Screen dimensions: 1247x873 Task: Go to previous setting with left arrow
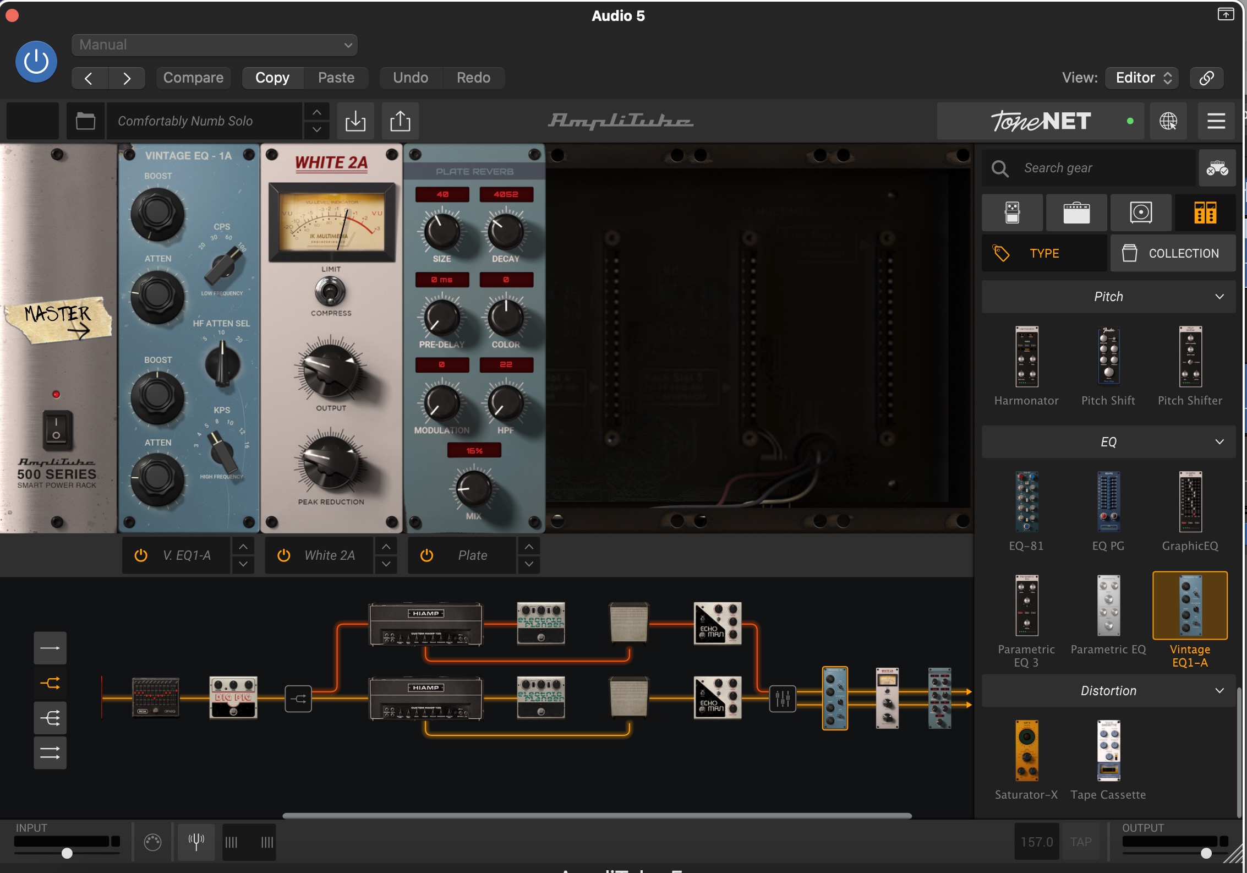(x=89, y=78)
